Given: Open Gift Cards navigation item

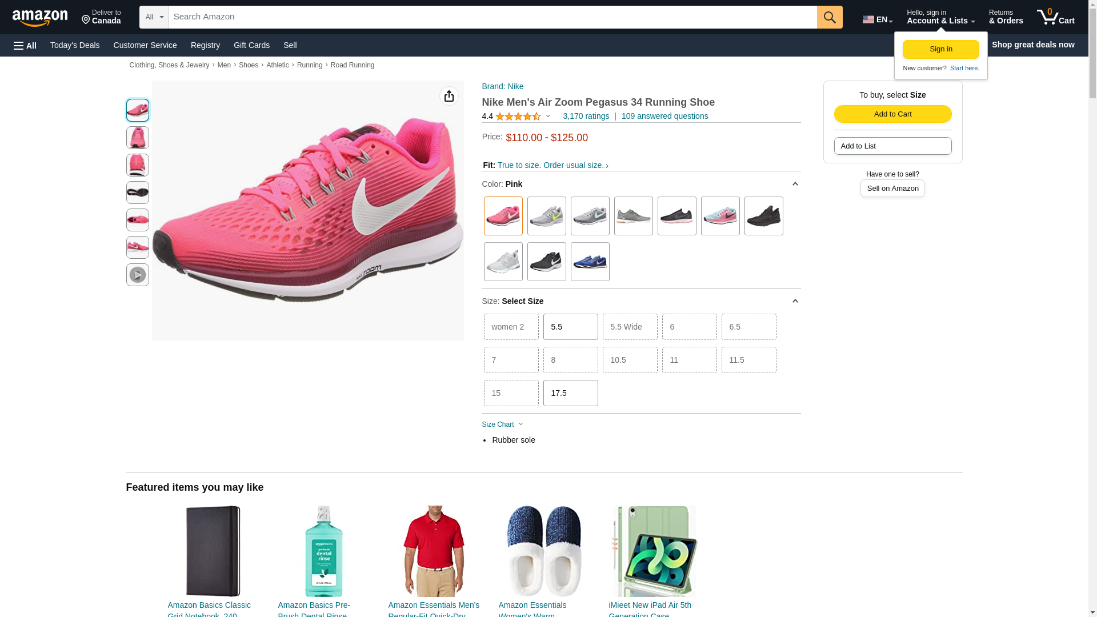Looking at the screenshot, I should (x=251, y=45).
